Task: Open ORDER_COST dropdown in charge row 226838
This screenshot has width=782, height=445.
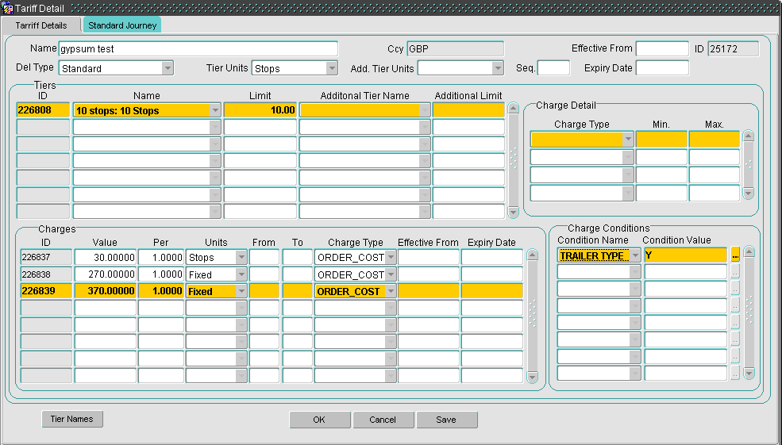Action: [391, 274]
